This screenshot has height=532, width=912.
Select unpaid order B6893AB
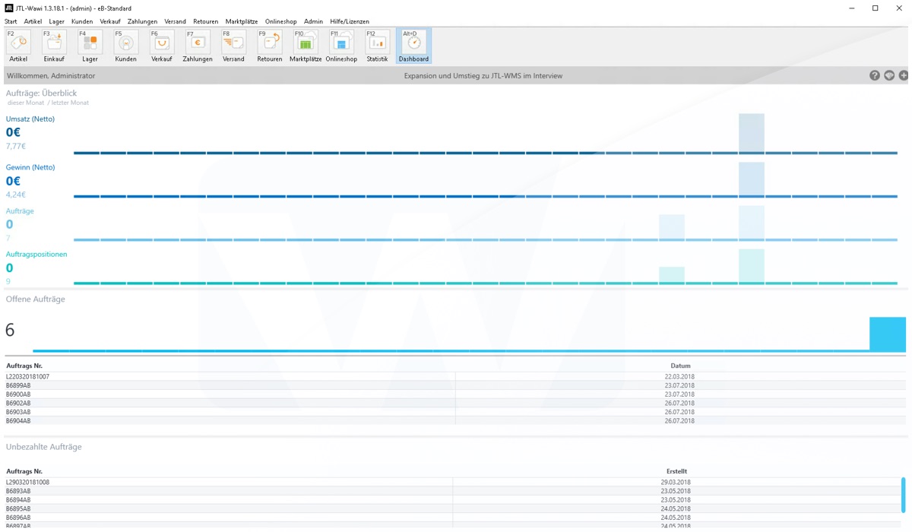point(452,491)
